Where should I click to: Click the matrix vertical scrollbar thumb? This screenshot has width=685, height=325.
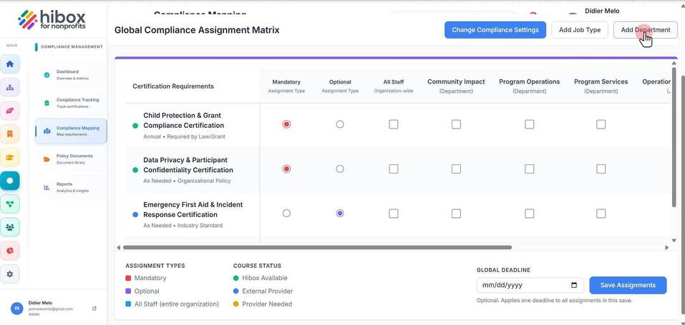674,137
